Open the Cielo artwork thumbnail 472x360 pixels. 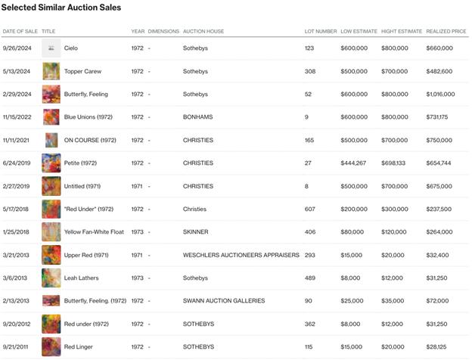pos(51,48)
